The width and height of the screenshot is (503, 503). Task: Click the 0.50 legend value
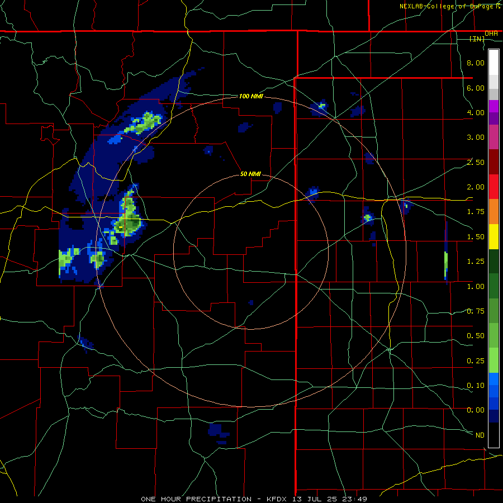click(476, 336)
